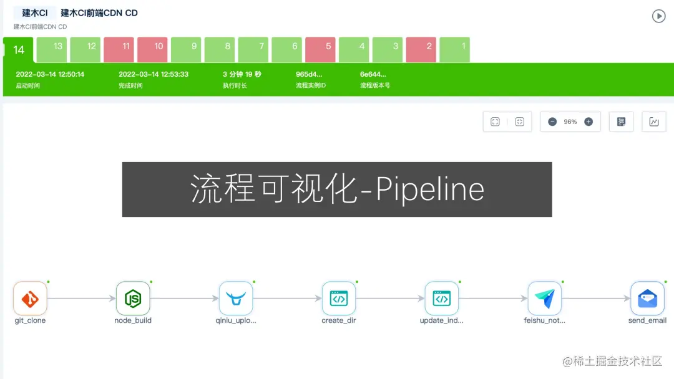Click the 建木CI前端CDN CD subtitle text

point(40,27)
